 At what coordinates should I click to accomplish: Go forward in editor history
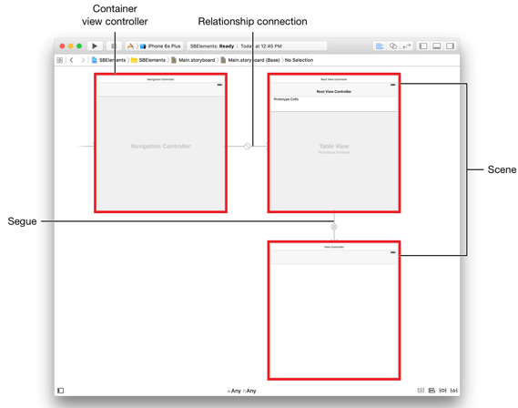[x=83, y=60]
